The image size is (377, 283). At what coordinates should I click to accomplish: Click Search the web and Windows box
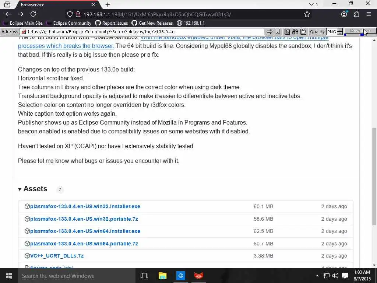pos(77,276)
